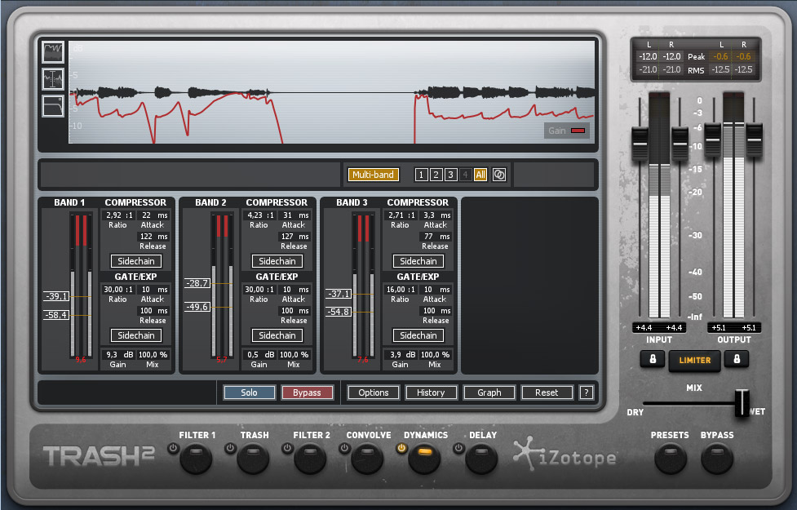Viewport: 797px width, 510px height.
Task: Lock the input faders with the padlock icon
Action: (x=652, y=360)
